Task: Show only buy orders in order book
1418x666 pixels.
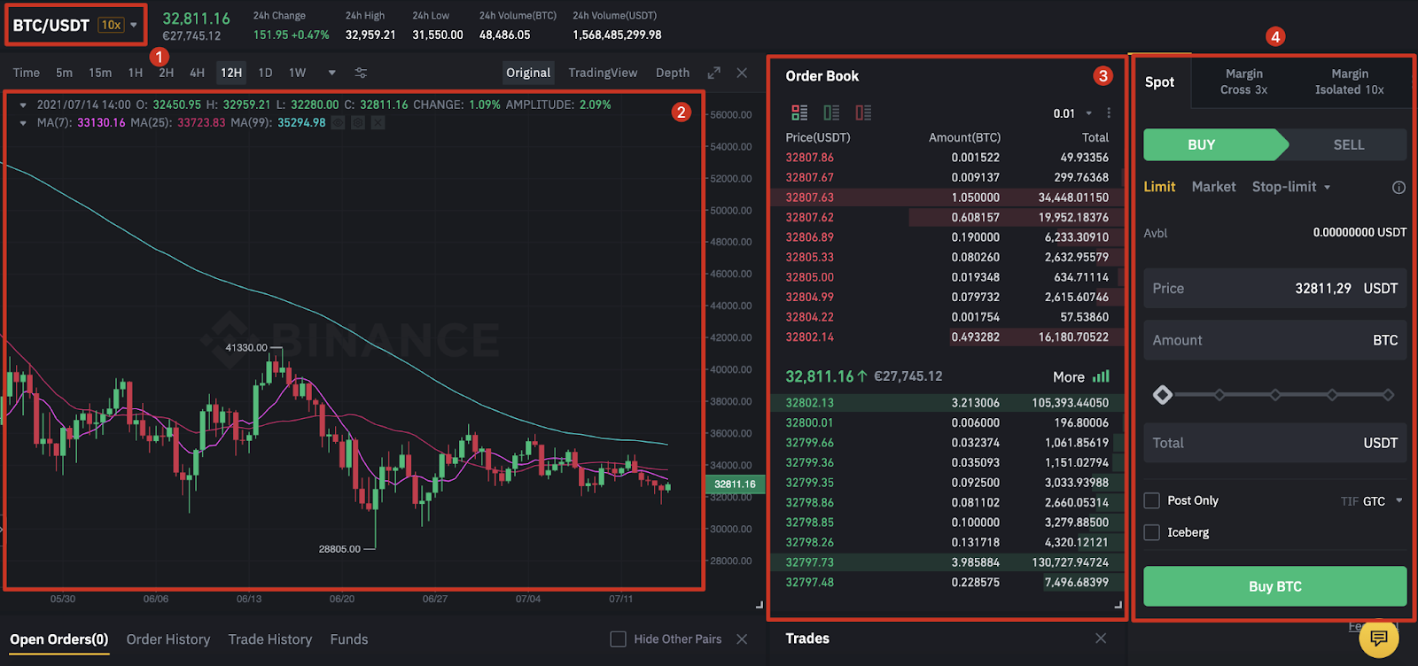Action: click(x=831, y=112)
